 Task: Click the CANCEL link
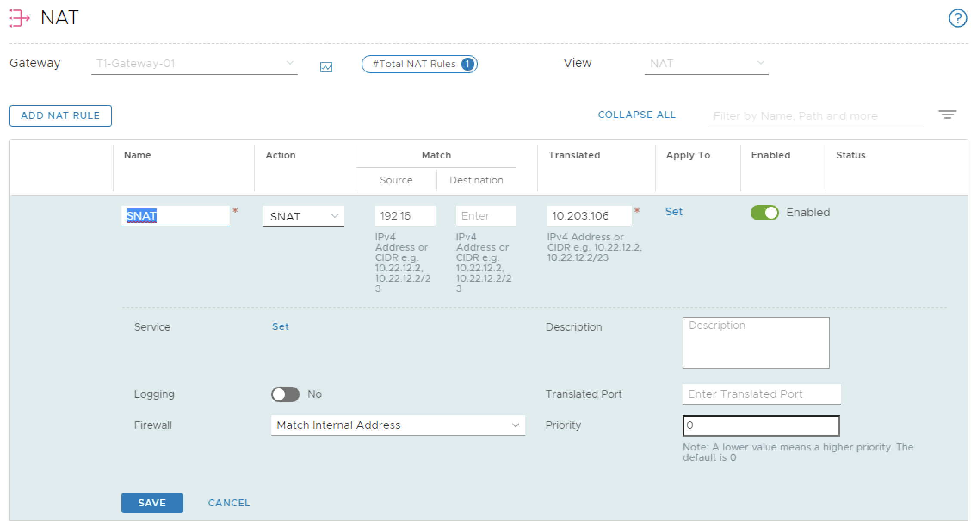click(x=229, y=503)
